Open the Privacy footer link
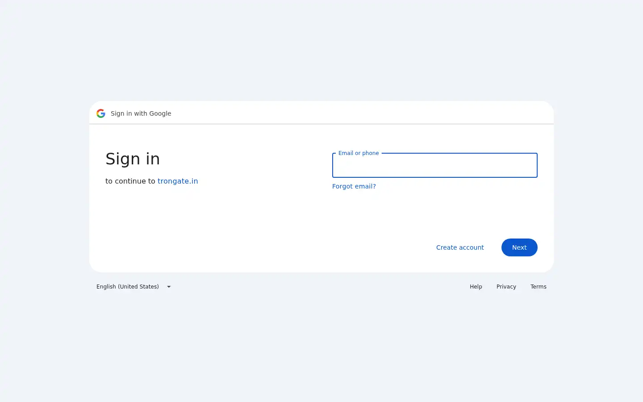The image size is (643, 402). [x=506, y=287]
